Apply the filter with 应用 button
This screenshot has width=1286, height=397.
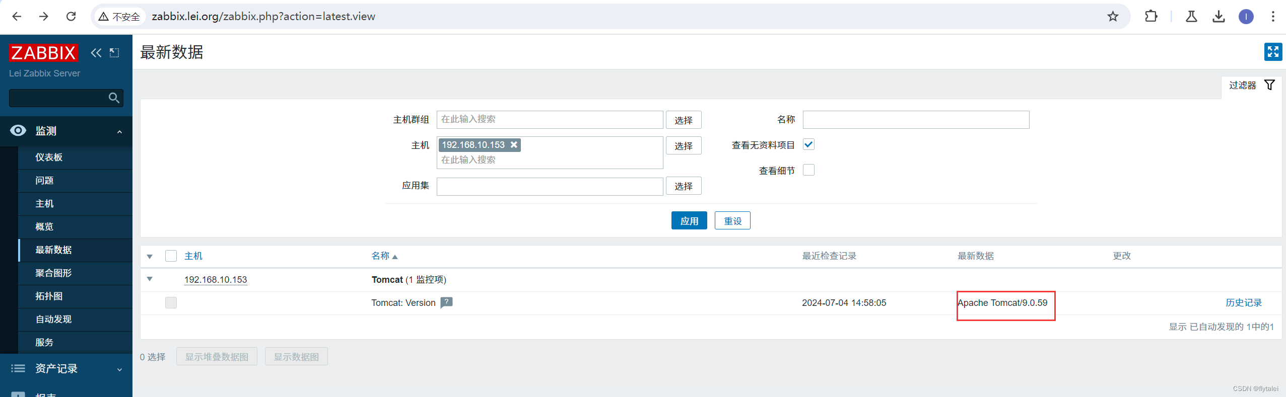click(689, 220)
